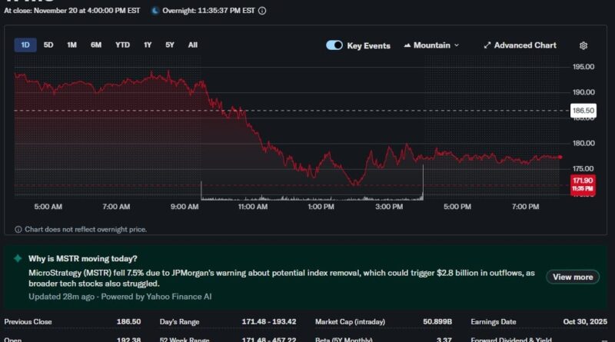Switch to the 5D time range
The width and height of the screenshot is (615, 342).
click(x=48, y=45)
